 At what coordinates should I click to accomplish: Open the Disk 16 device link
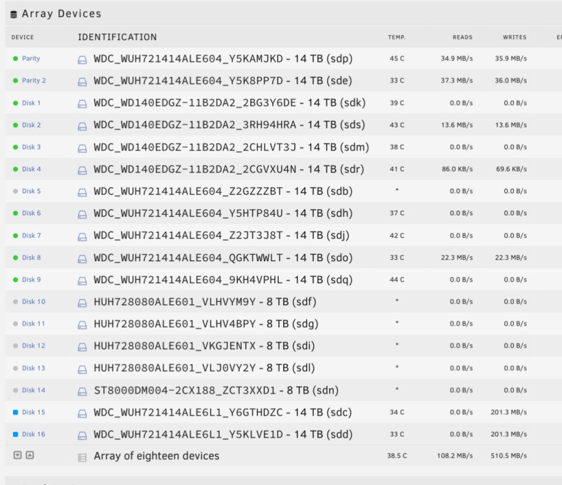[34, 434]
